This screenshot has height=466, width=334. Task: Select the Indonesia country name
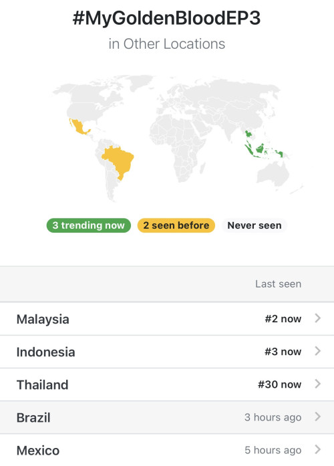coord(45,352)
